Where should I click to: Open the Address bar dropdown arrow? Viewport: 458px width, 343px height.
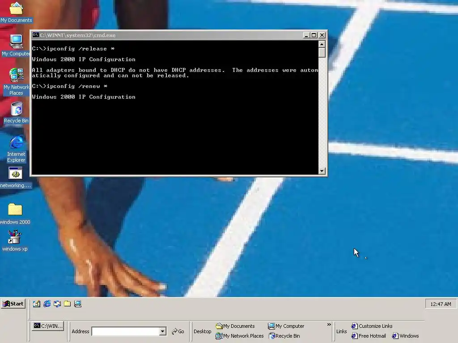163,331
